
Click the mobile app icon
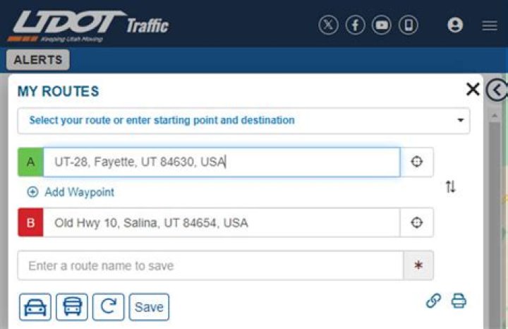coord(409,25)
